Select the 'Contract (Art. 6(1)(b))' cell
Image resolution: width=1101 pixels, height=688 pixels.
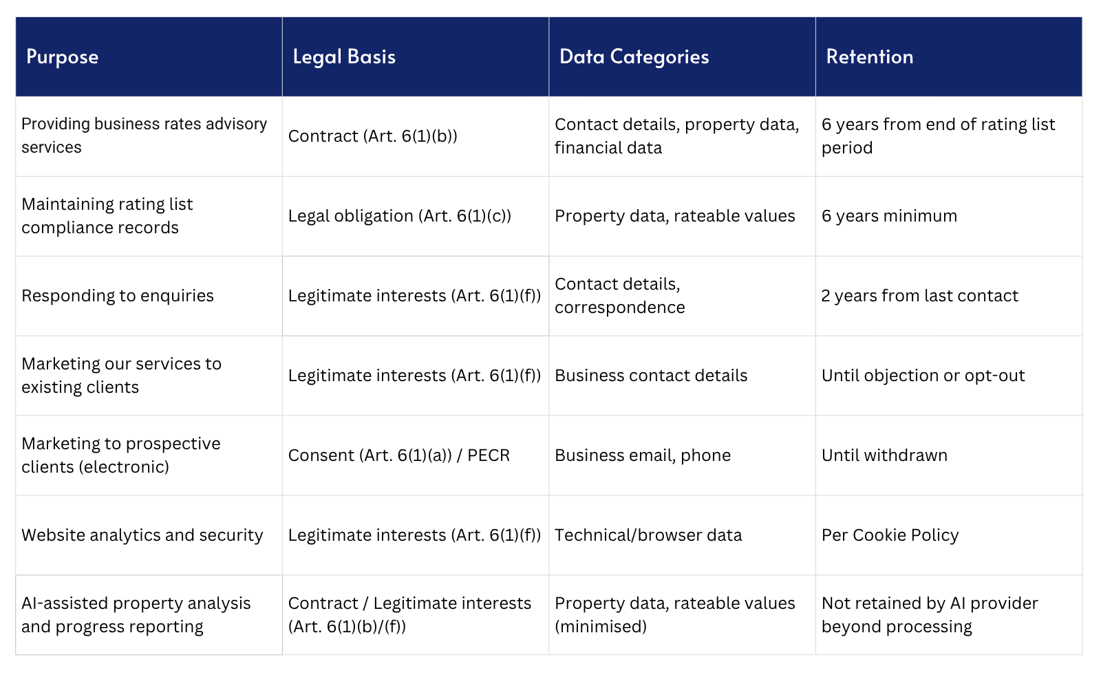(416, 136)
